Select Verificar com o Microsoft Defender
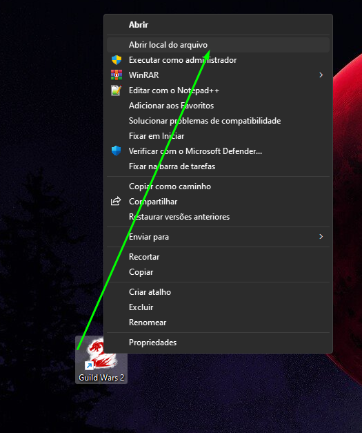This screenshot has width=362, height=433. coord(218,151)
